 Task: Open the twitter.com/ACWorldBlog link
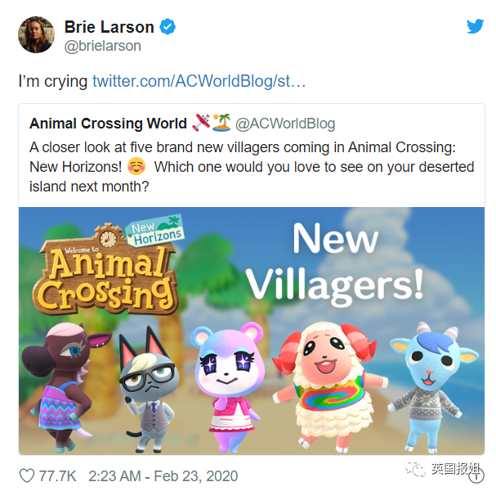tap(199, 81)
